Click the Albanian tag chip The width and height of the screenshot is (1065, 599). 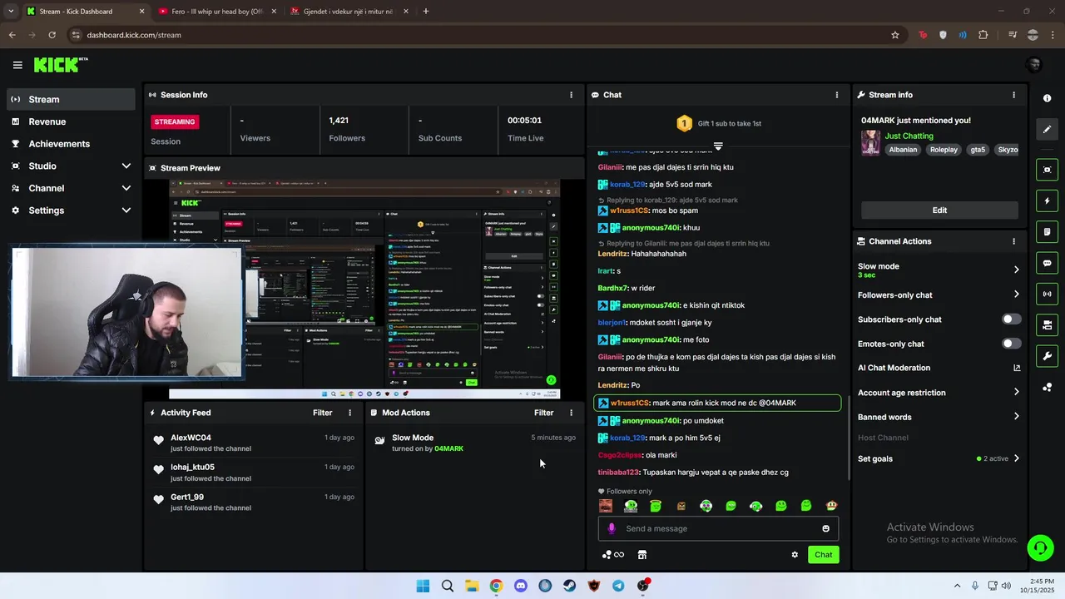tap(903, 150)
